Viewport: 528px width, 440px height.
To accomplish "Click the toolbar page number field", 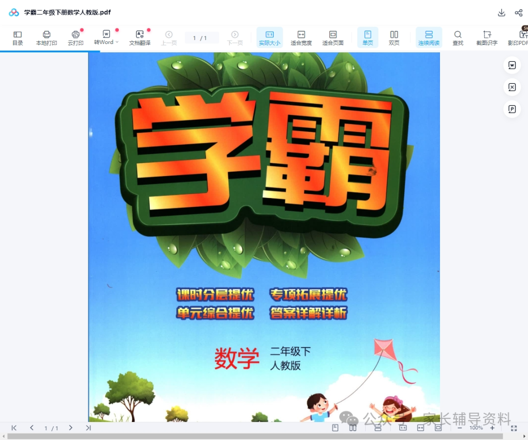I will click(x=201, y=38).
